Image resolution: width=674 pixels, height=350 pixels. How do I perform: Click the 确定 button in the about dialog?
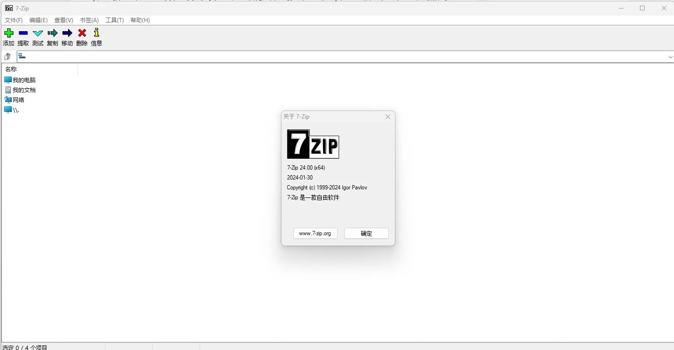coord(367,233)
